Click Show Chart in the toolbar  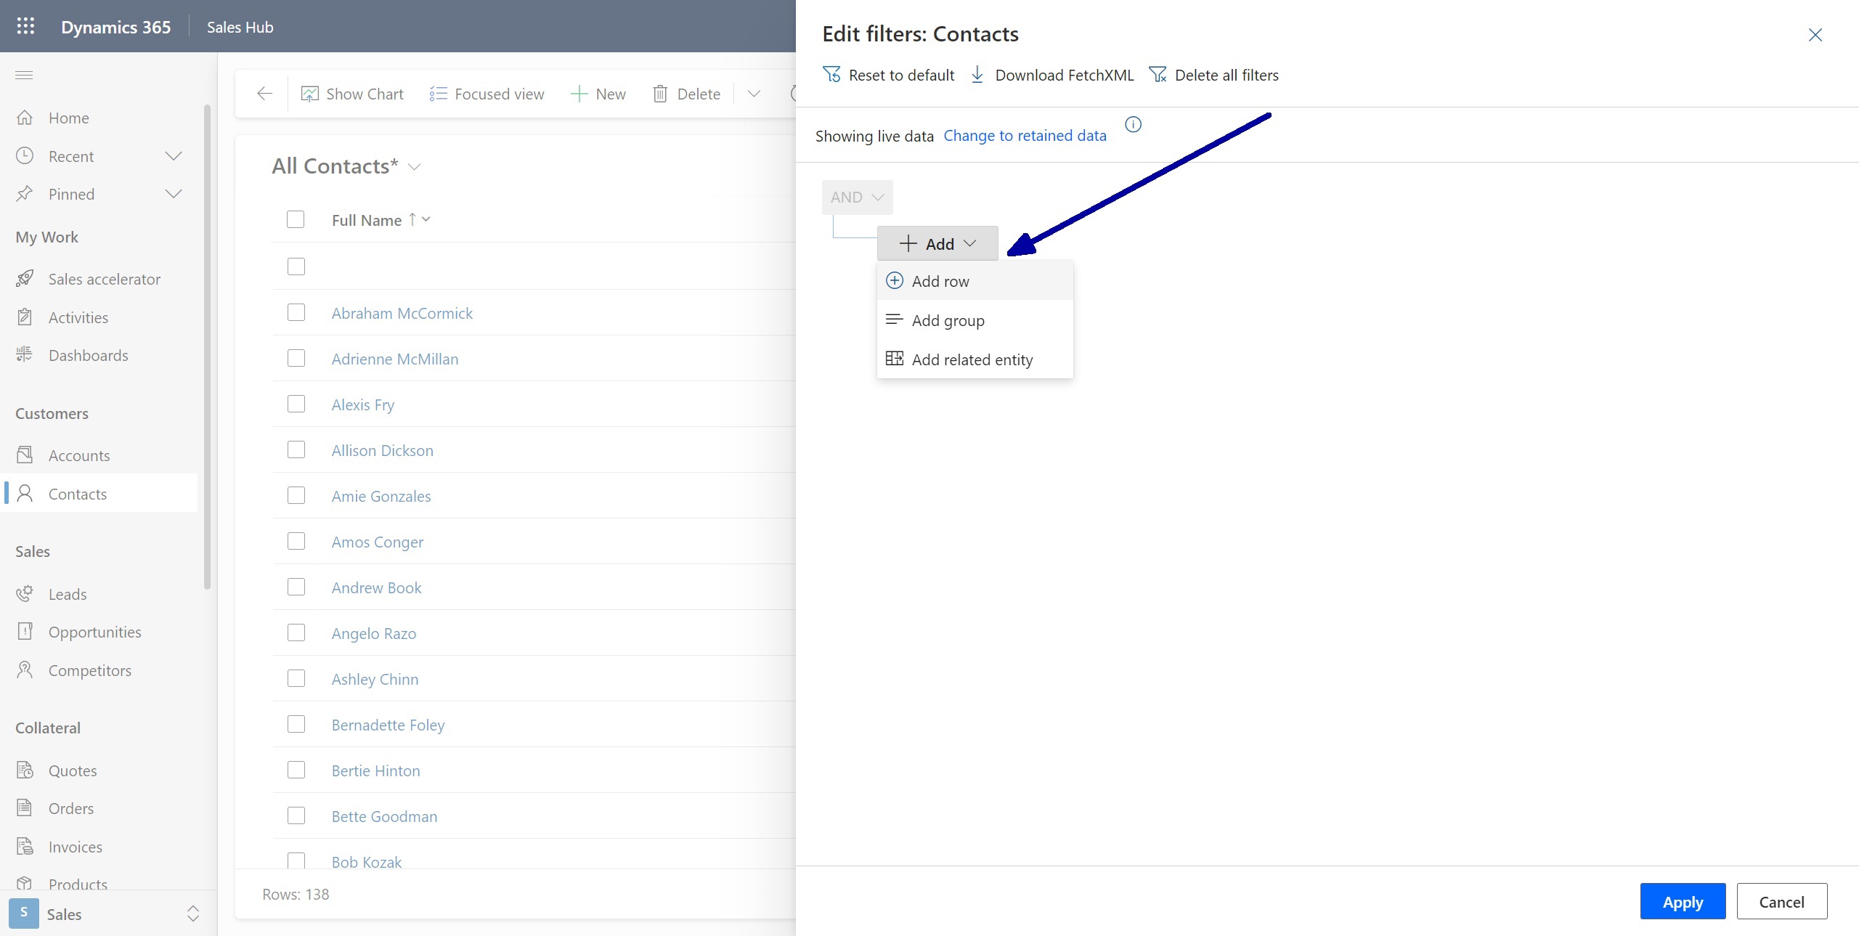(x=352, y=94)
